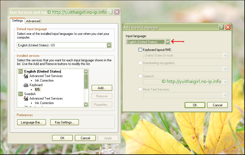Image resolution: width=245 pixels, height=155 pixels.
Task: Open Key Settings... preferences
Action: (x=65, y=122)
